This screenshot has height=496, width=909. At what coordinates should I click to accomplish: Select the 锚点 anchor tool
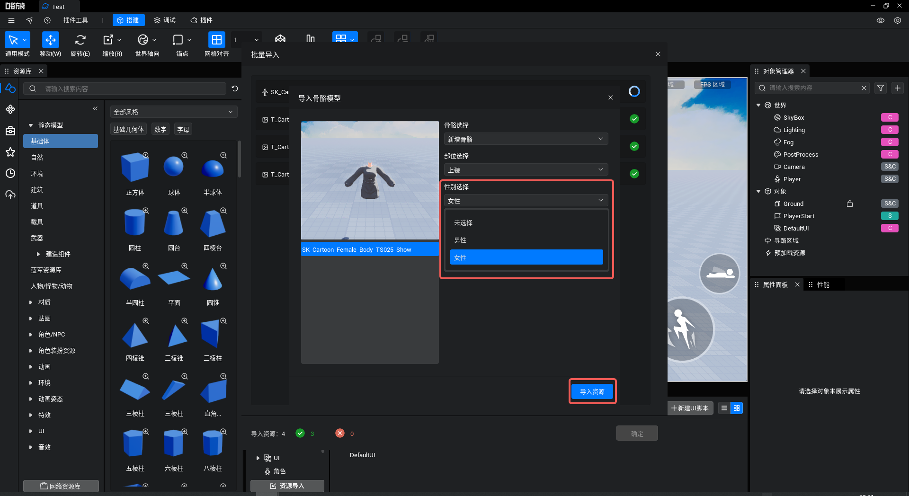point(182,44)
